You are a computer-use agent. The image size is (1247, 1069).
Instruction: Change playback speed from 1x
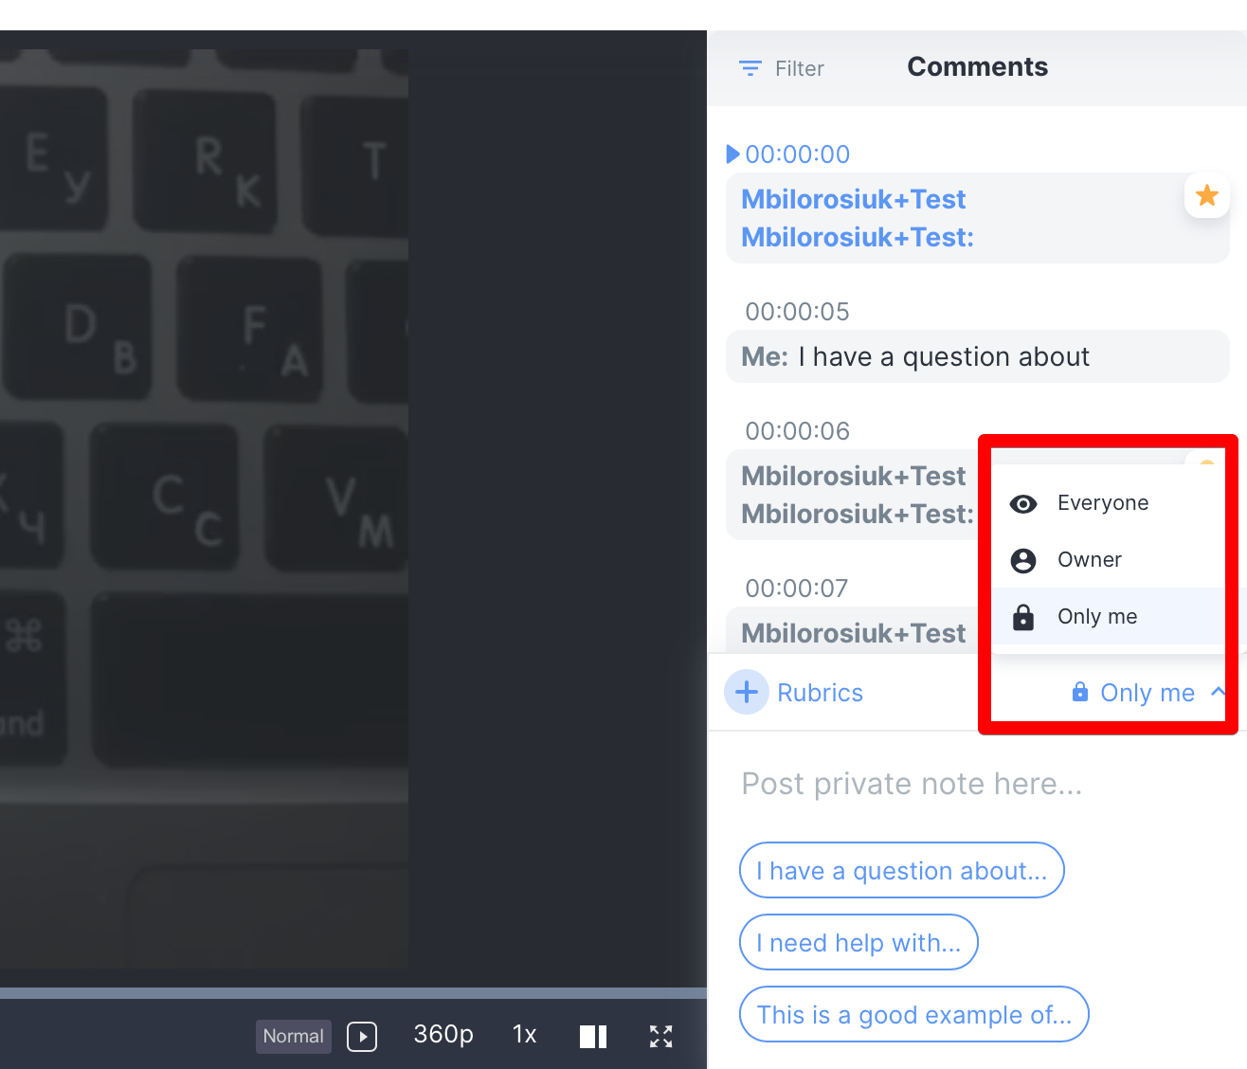(x=524, y=1034)
